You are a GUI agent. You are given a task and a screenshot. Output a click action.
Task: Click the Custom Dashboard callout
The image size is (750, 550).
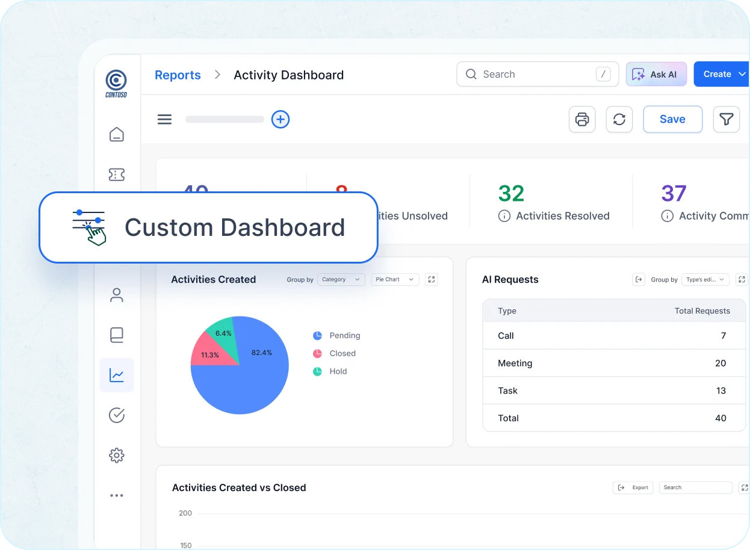pyautogui.click(x=208, y=227)
